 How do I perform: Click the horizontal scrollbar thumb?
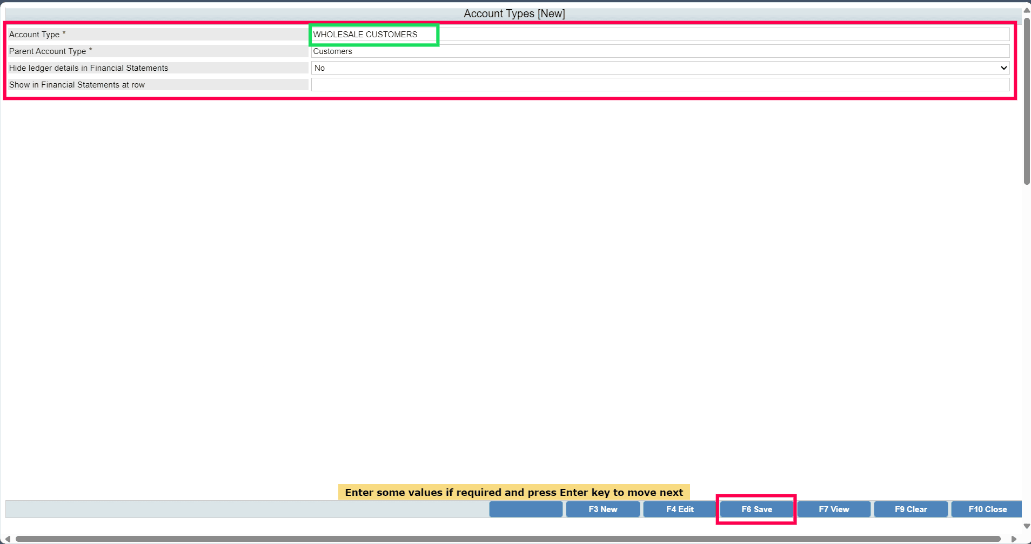[x=508, y=539]
